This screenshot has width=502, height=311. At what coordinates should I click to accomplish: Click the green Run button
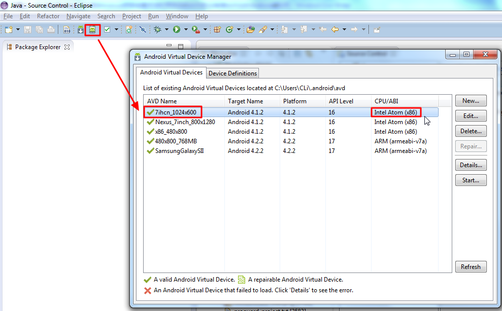[x=177, y=30]
